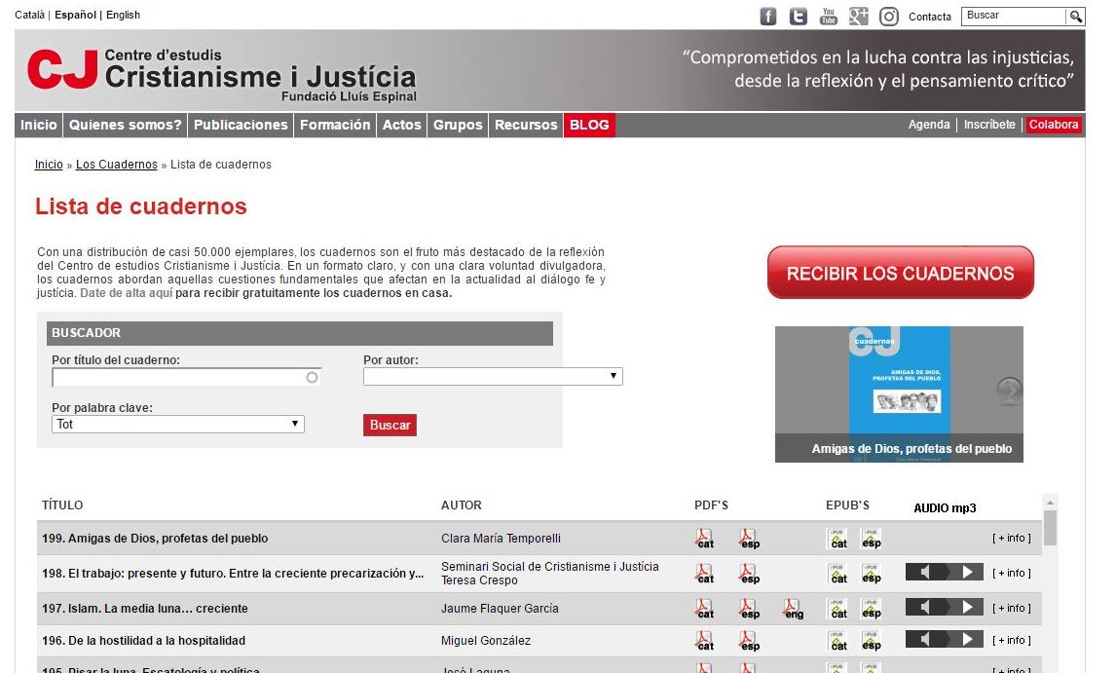This screenshot has height=673, width=1116.
Task: Mute the audio player of cuaderno 197
Action: [x=926, y=608]
